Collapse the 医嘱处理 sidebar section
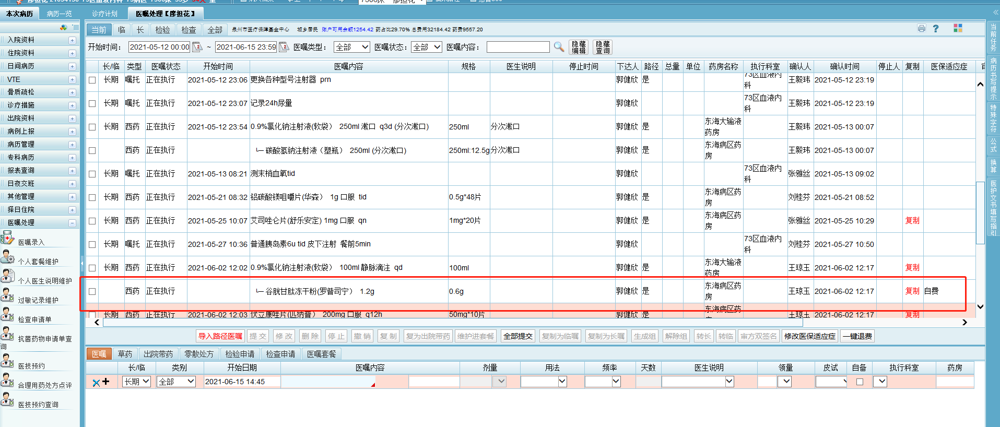Viewport: 1000px width, 427px height. click(x=72, y=223)
